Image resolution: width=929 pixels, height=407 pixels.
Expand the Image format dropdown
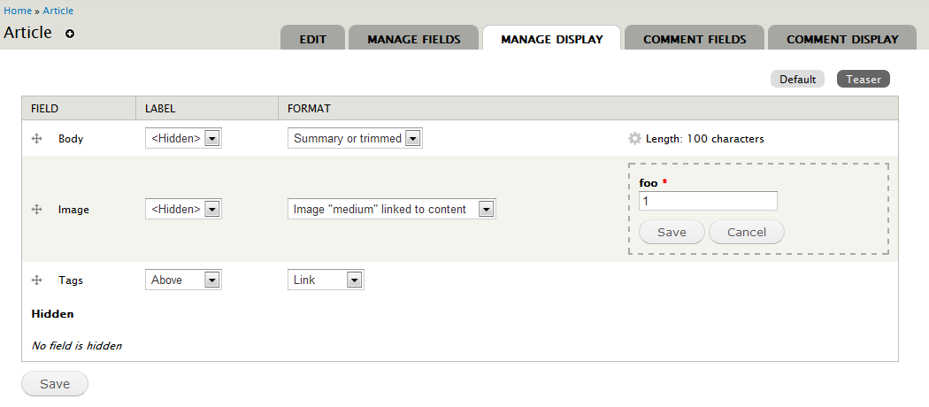coord(391,210)
